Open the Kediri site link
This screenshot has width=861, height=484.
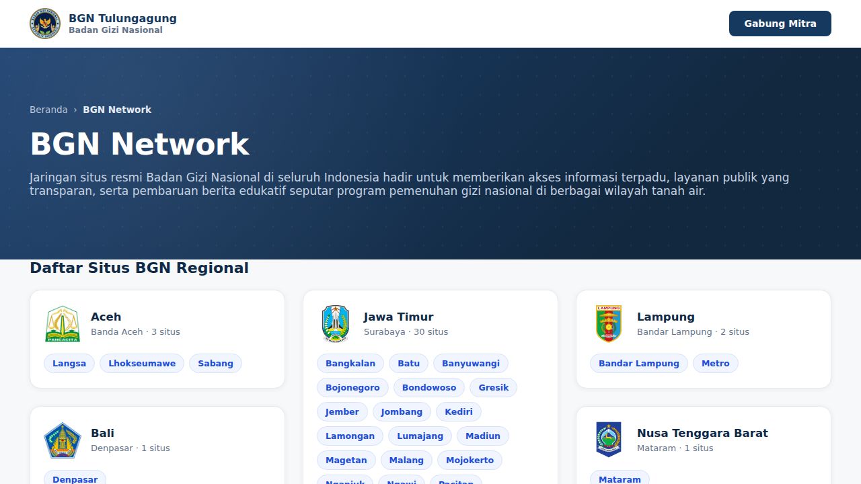click(459, 412)
